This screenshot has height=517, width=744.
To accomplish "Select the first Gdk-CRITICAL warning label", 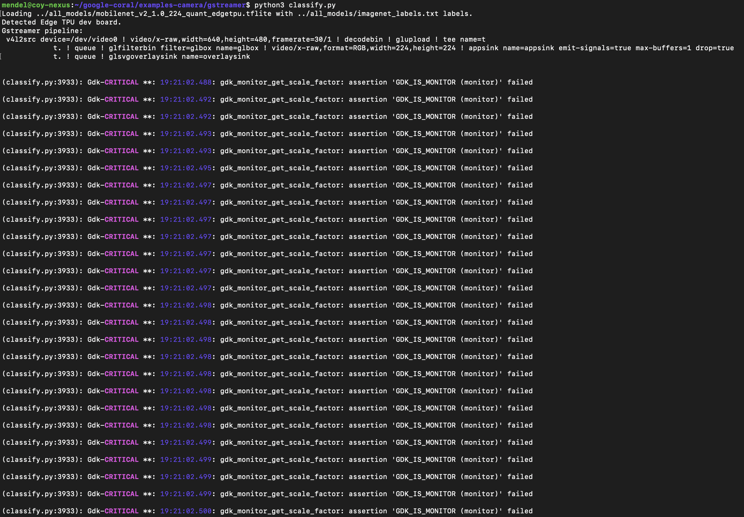I will point(113,82).
